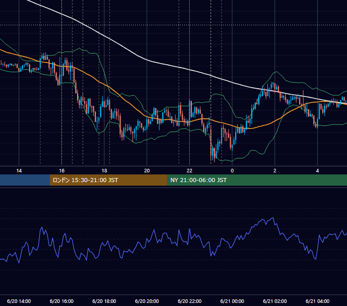Image resolution: width=347 pixels, height=306 pixels.
Task: Click the London 15:30-21:00 JST session band
Action: pyautogui.click(x=108, y=180)
